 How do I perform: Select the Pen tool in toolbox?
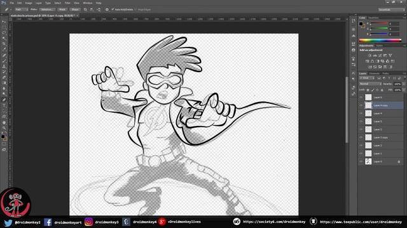tap(4, 100)
